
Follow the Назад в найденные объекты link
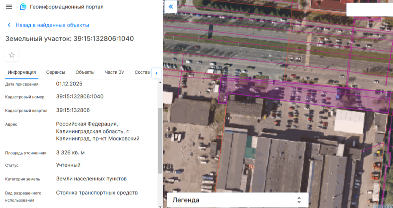click(x=52, y=25)
